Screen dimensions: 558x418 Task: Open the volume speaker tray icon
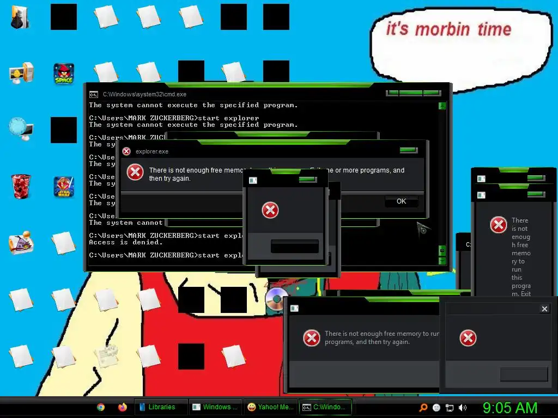[462, 408]
